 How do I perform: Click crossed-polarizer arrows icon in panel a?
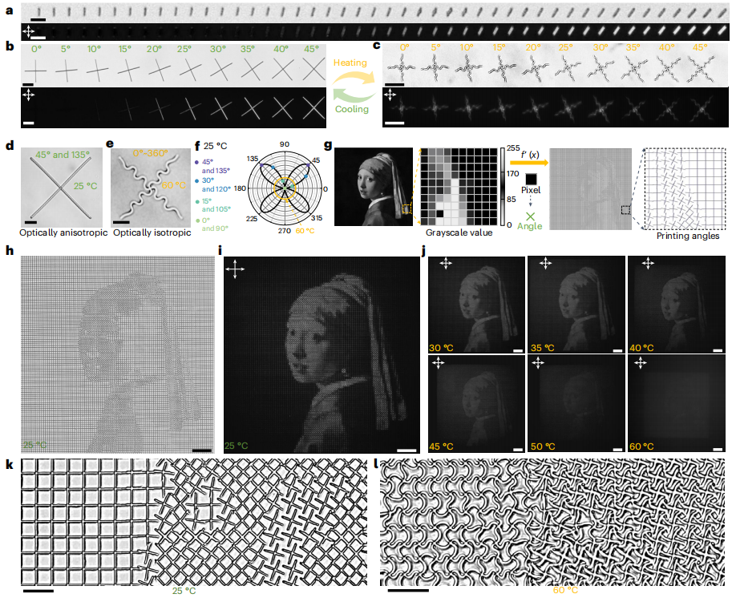coord(29,32)
